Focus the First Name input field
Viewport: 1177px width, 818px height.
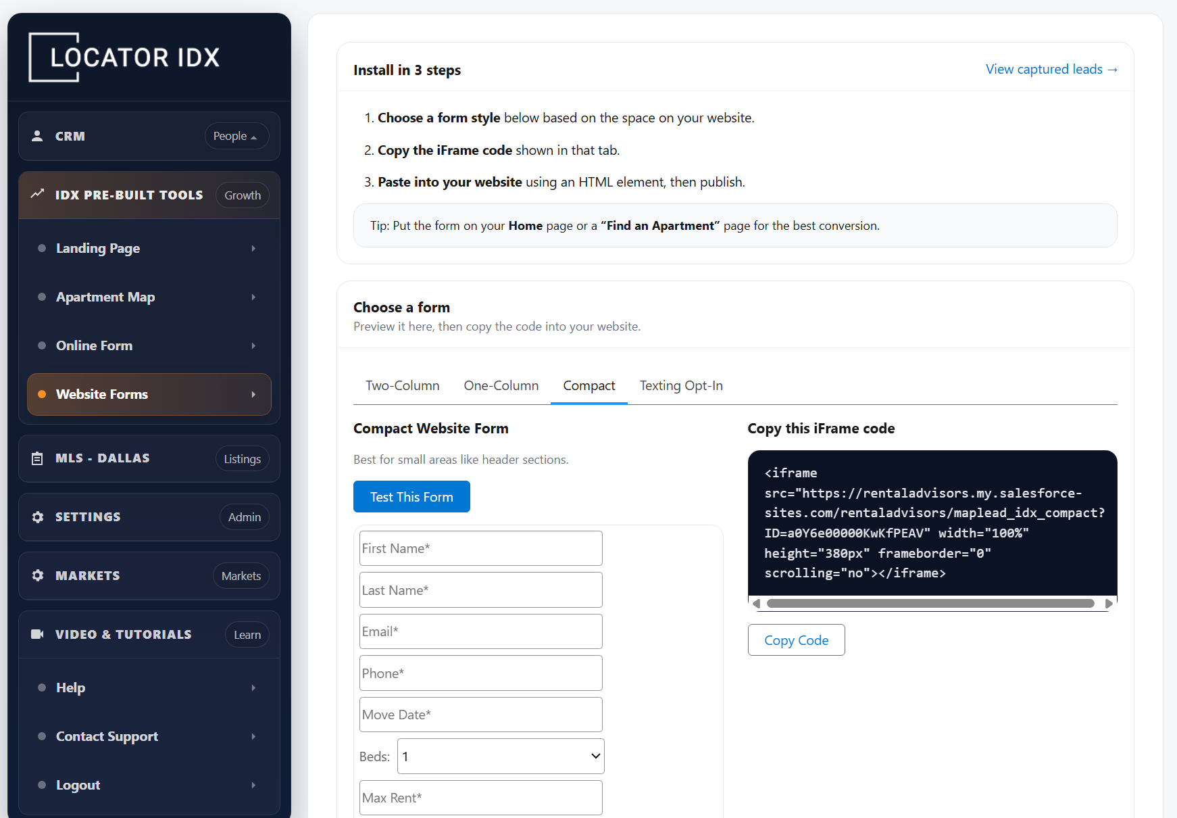(x=481, y=548)
